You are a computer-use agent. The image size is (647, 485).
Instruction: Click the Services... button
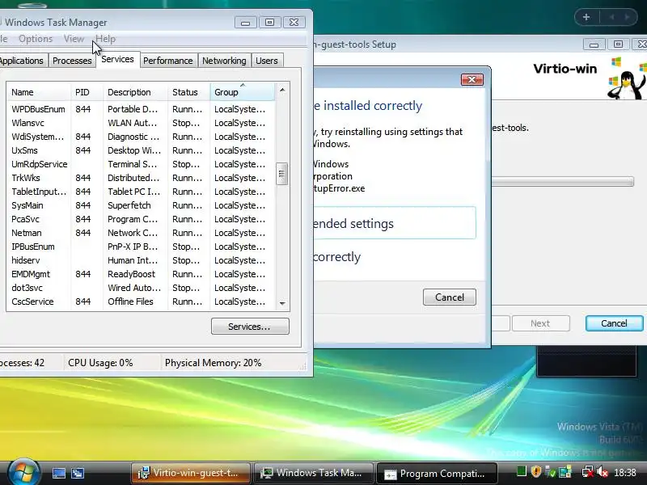(x=250, y=327)
